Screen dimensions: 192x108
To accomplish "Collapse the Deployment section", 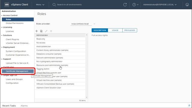I will coord(2,47).
